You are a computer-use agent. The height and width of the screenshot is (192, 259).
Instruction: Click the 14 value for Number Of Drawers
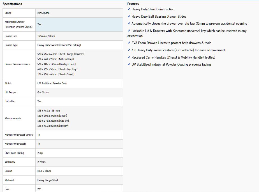coord(39,144)
